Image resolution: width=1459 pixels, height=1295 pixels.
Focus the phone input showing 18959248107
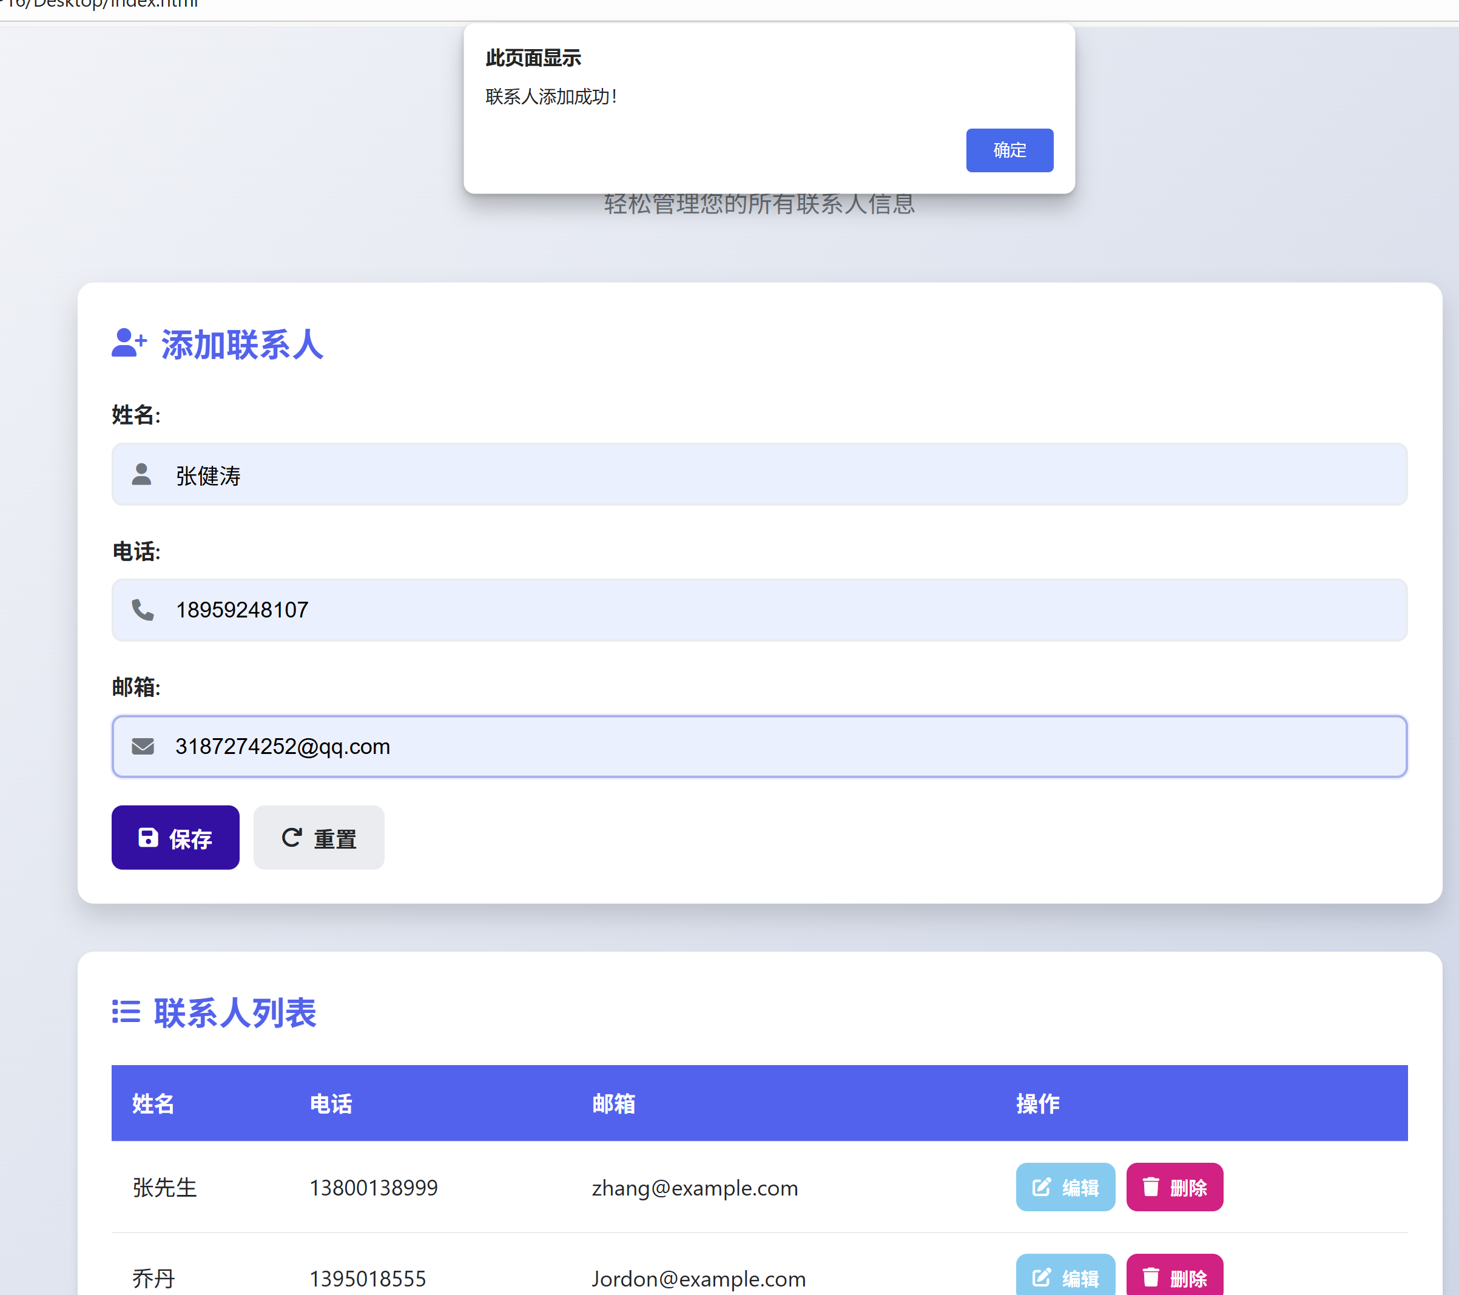tap(759, 610)
